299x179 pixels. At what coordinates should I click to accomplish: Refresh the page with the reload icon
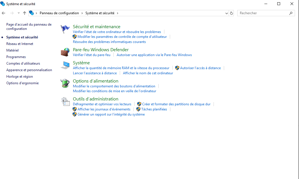(232, 13)
